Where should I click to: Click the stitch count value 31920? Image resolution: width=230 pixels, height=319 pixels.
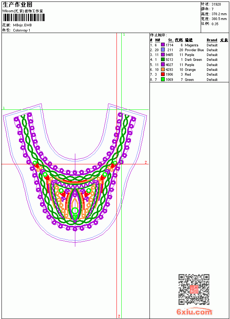[216, 4]
